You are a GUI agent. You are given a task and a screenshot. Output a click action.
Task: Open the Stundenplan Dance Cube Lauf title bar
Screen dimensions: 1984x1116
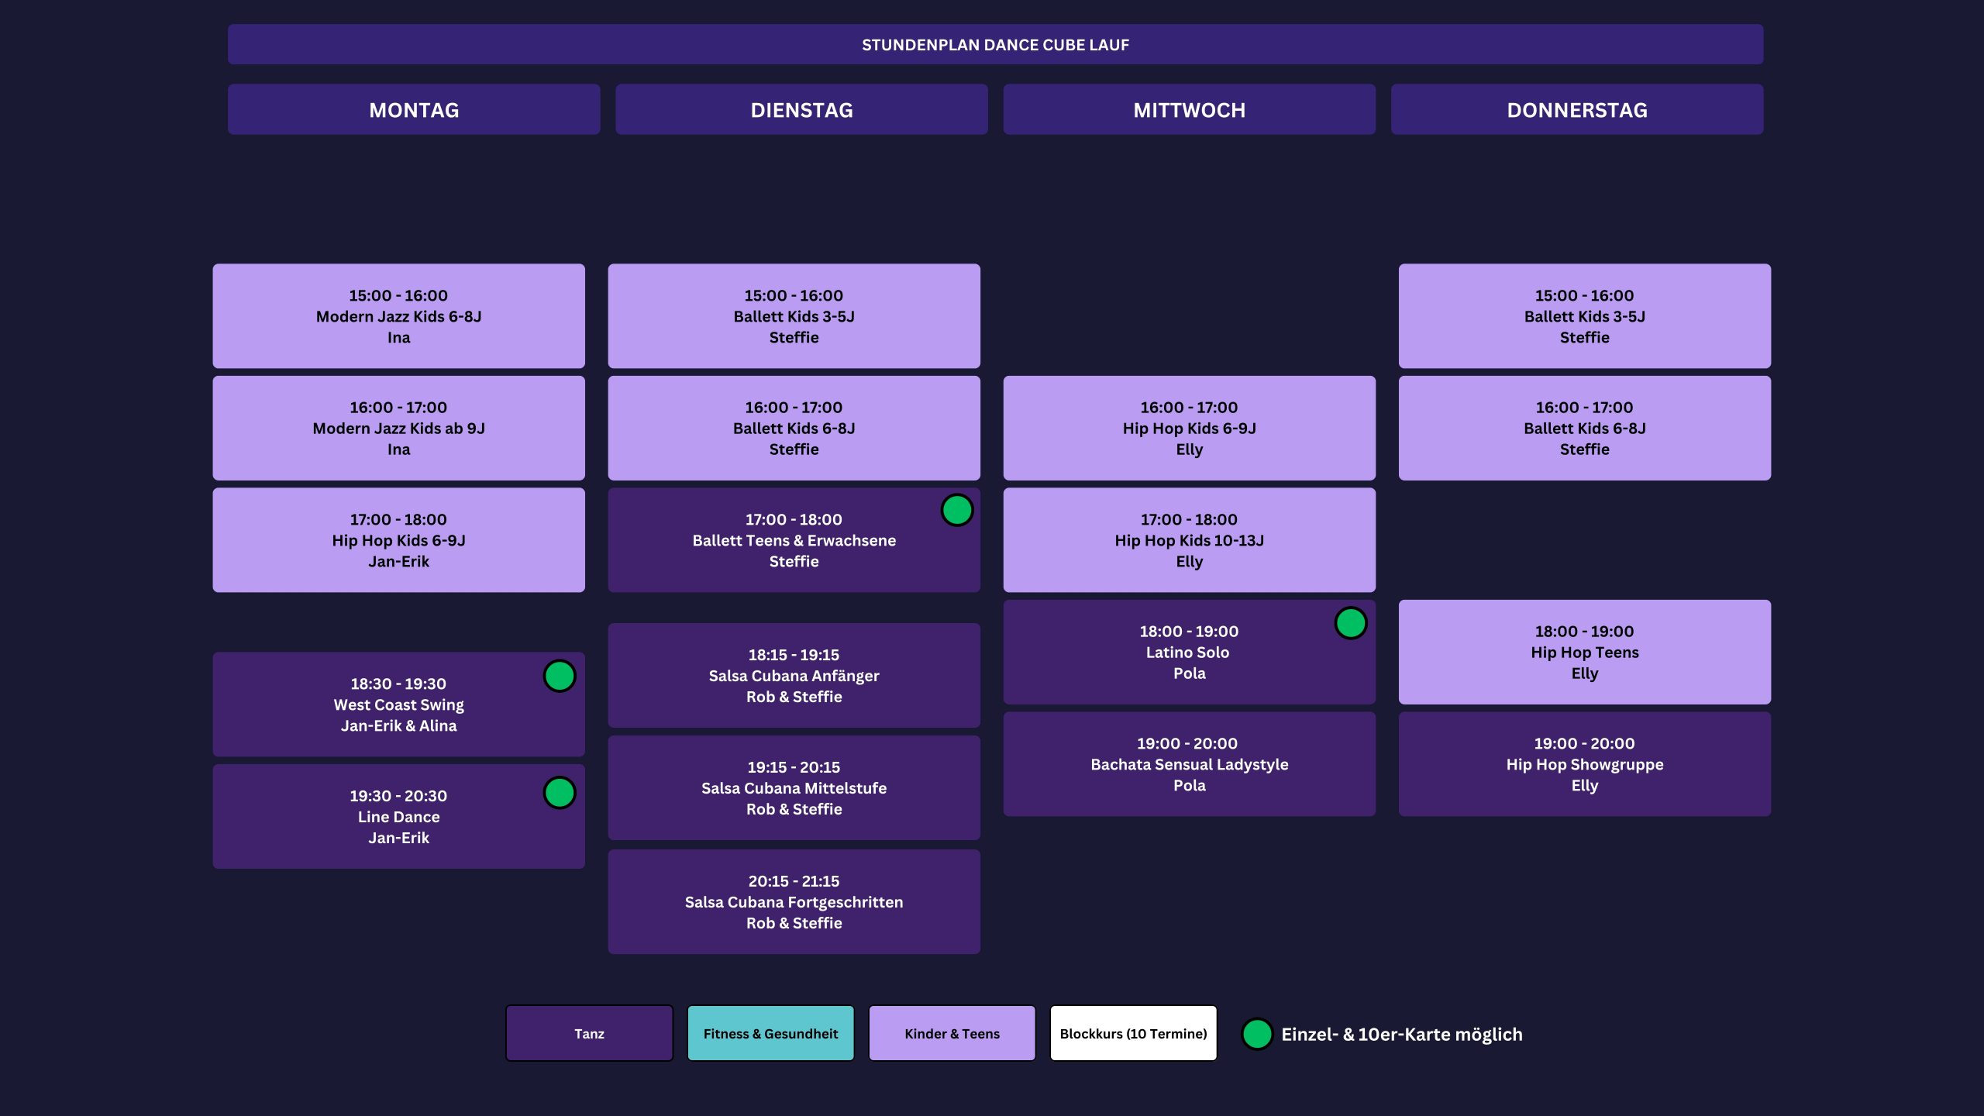pos(995,45)
